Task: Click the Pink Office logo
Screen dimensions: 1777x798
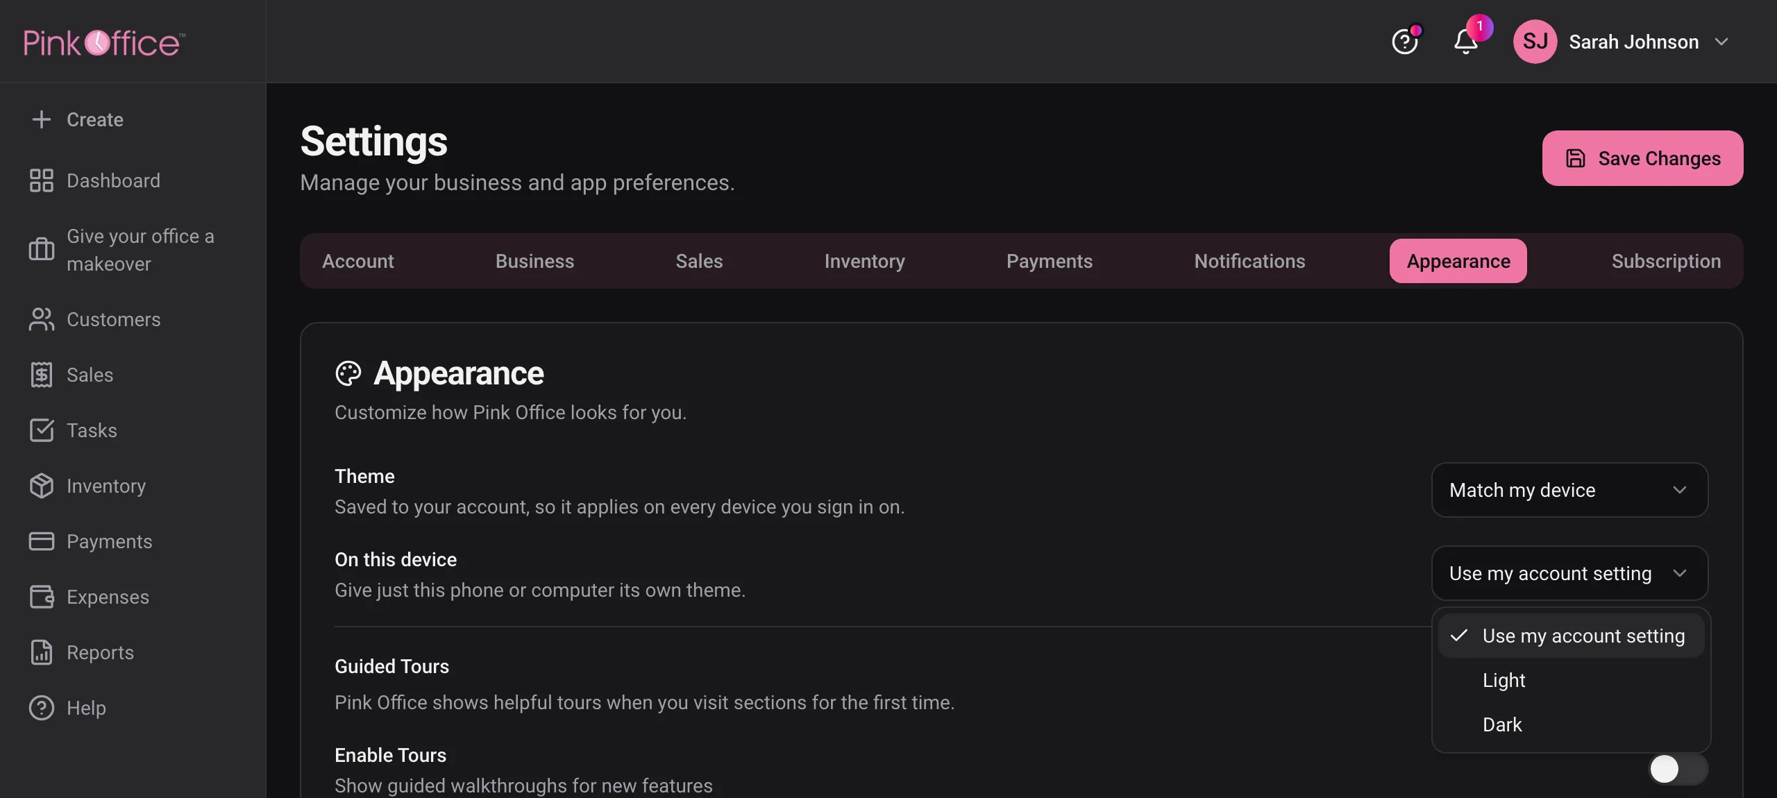Action: tap(104, 42)
